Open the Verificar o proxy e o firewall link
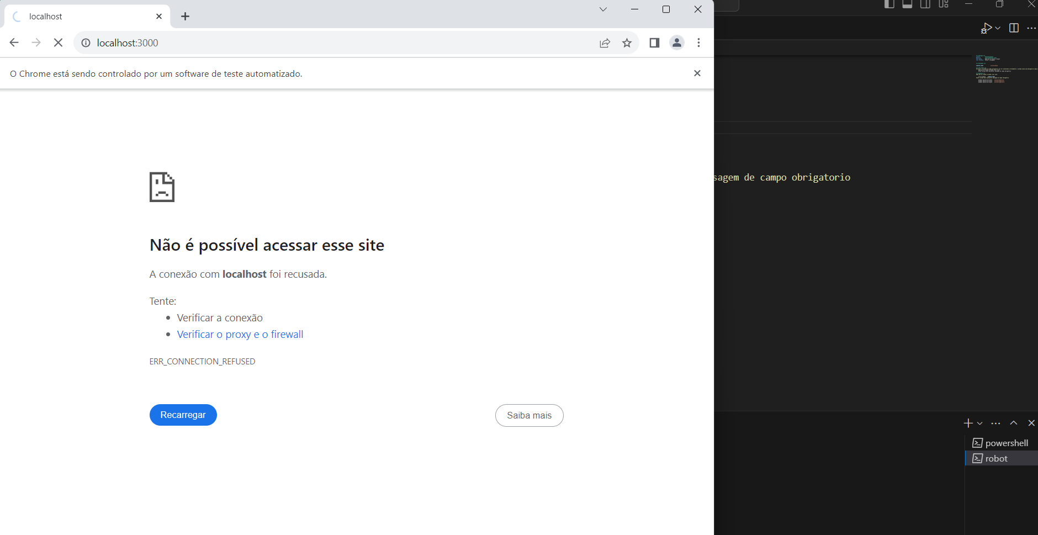Viewport: 1038px width, 535px height. pos(240,334)
